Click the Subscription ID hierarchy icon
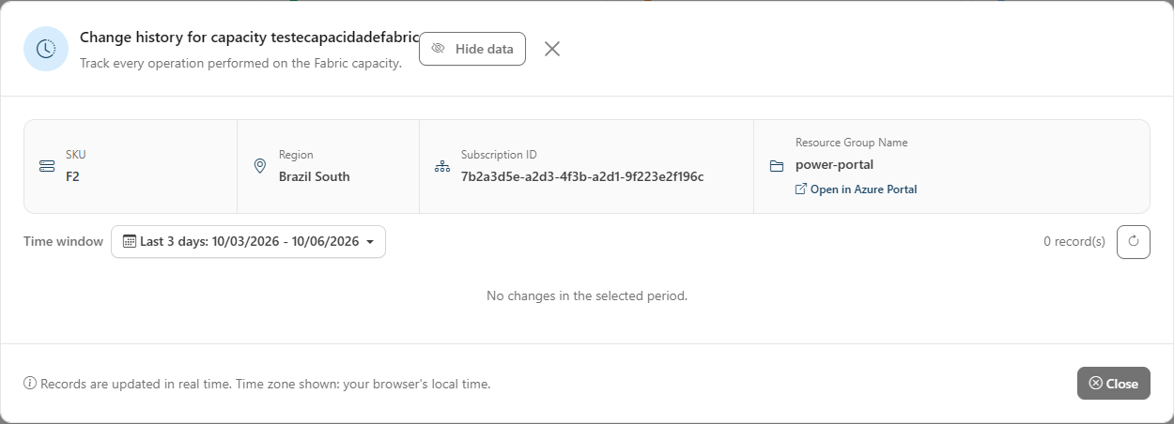The image size is (1174, 424). [442, 166]
